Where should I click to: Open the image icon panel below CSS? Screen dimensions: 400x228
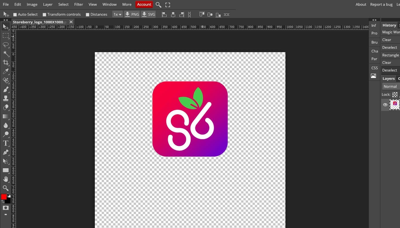coord(373,76)
